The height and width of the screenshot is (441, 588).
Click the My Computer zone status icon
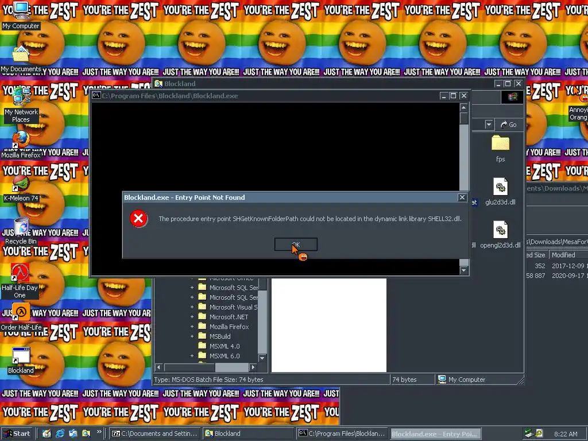pos(442,380)
